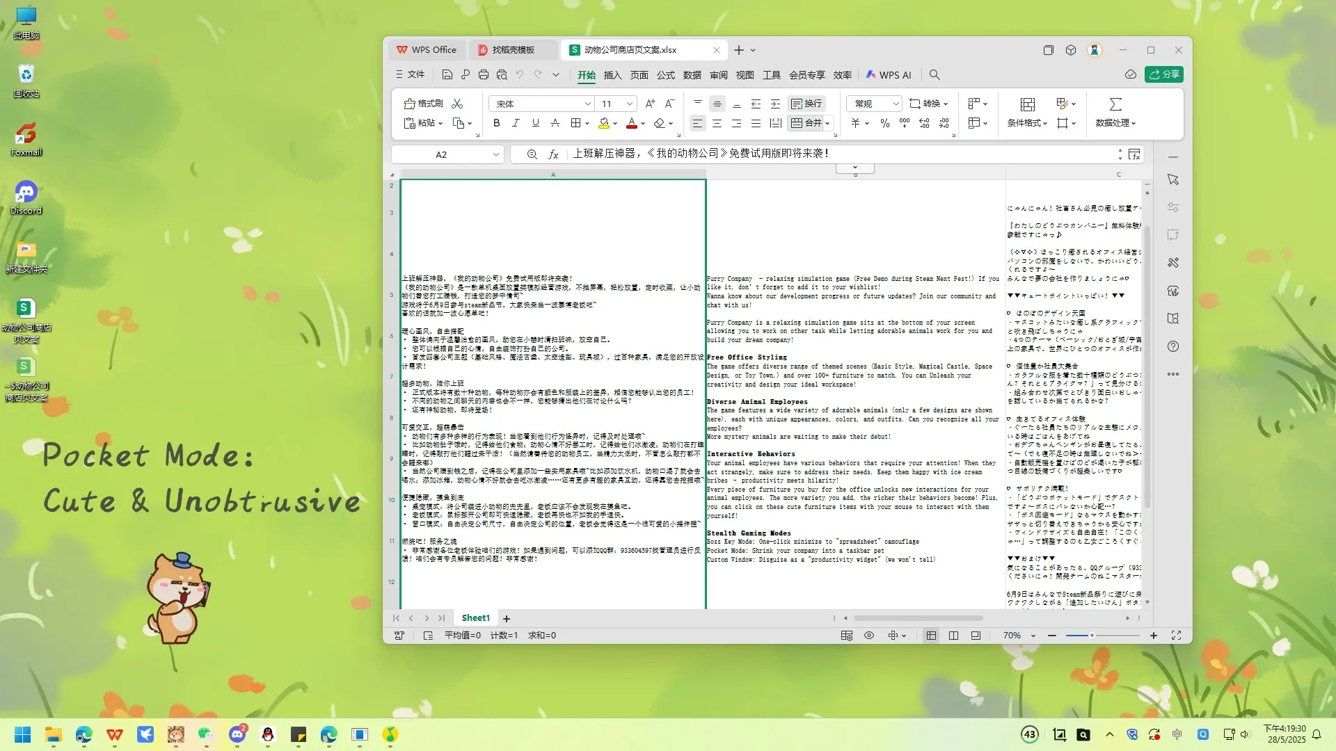Image resolution: width=1336 pixels, height=751 pixels.
Task: Click the format painter 格式刷 button
Action: click(424, 104)
